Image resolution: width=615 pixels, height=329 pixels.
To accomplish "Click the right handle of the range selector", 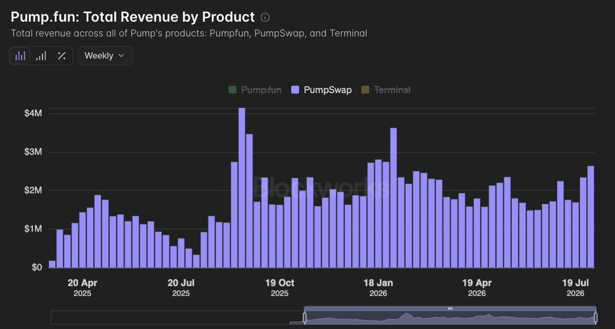I will coord(596,317).
